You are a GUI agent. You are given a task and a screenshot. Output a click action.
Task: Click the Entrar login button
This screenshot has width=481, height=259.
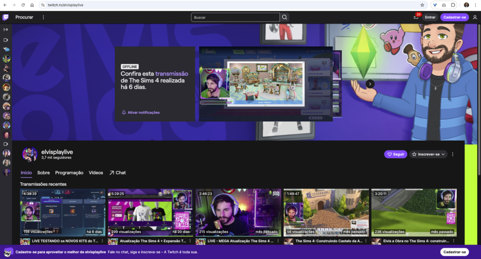coord(430,17)
